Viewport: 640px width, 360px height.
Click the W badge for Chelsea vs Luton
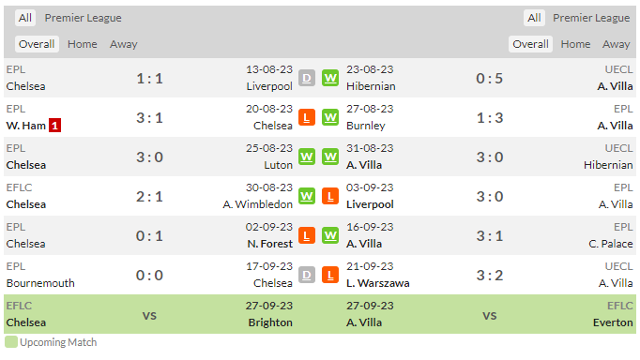(307, 157)
